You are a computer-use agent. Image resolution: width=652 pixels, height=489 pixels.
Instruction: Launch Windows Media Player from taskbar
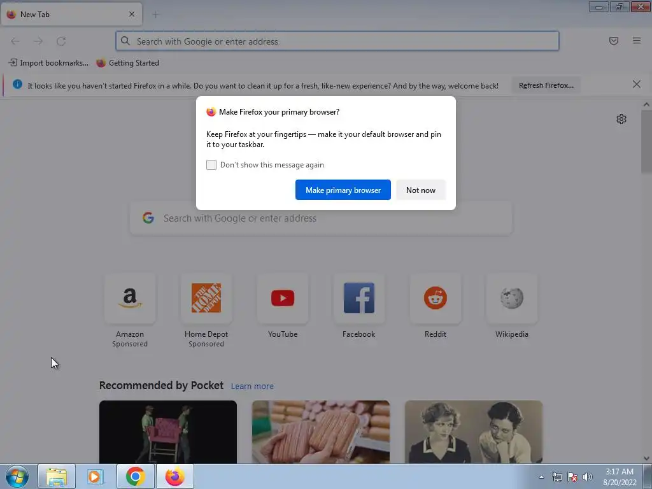[96, 476]
